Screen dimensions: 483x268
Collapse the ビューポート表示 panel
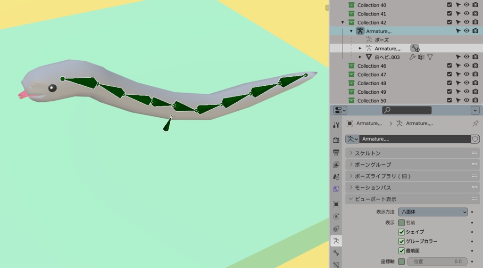412,199
